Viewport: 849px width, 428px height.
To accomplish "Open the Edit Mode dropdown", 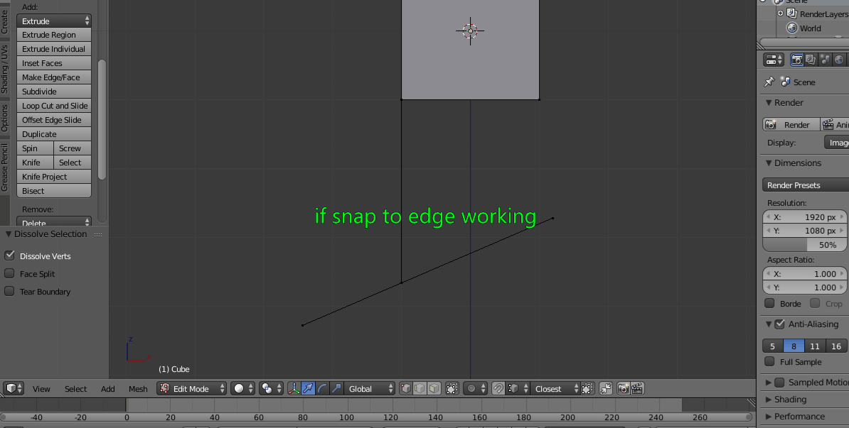I will point(192,388).
